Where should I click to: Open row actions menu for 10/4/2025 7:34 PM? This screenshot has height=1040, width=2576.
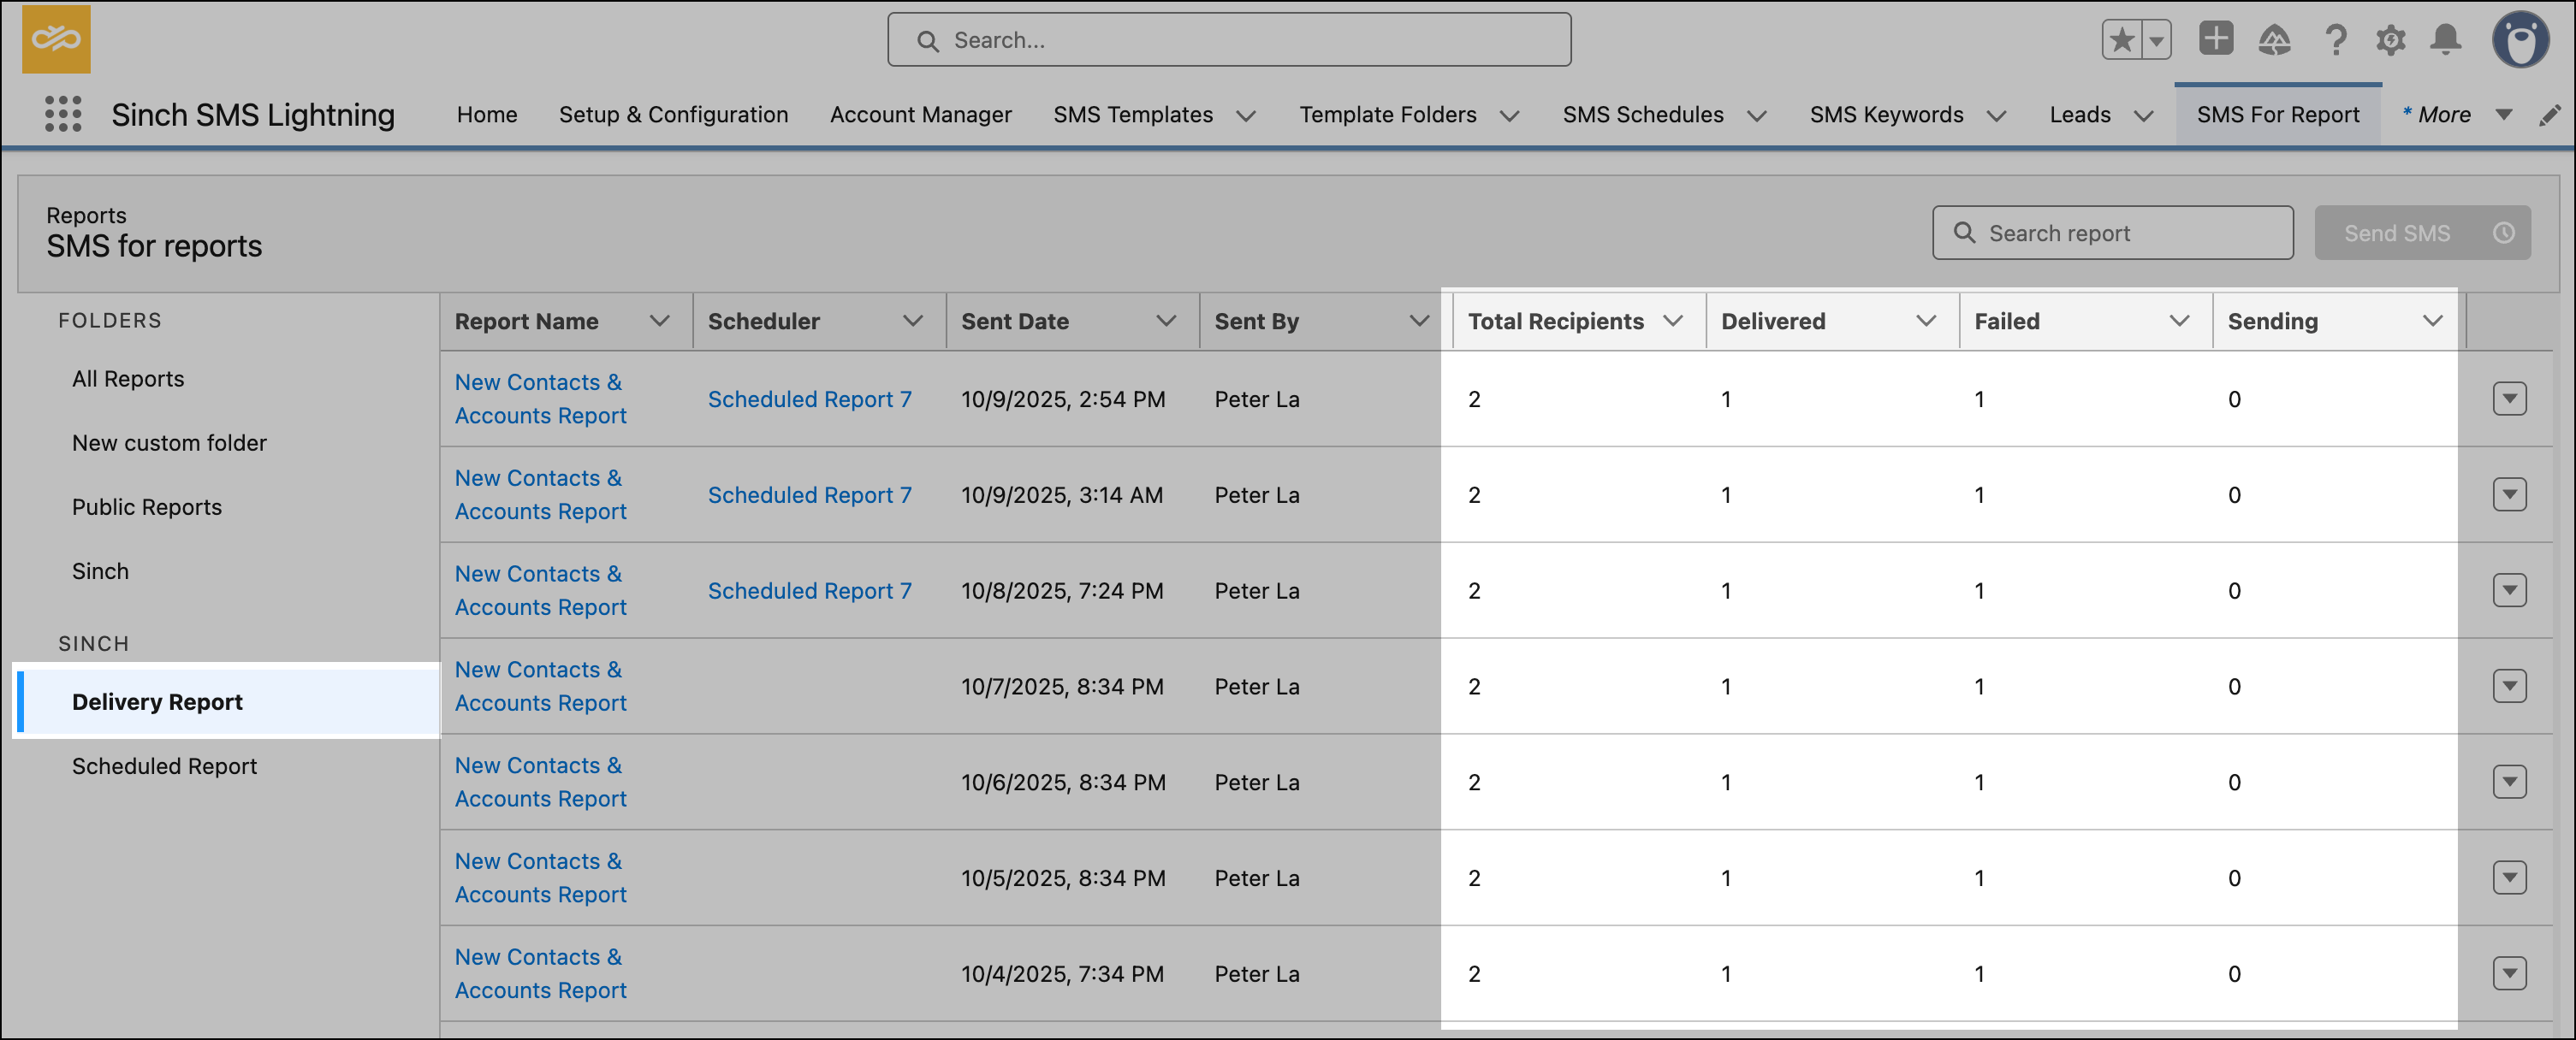[x=2509, y=974]
